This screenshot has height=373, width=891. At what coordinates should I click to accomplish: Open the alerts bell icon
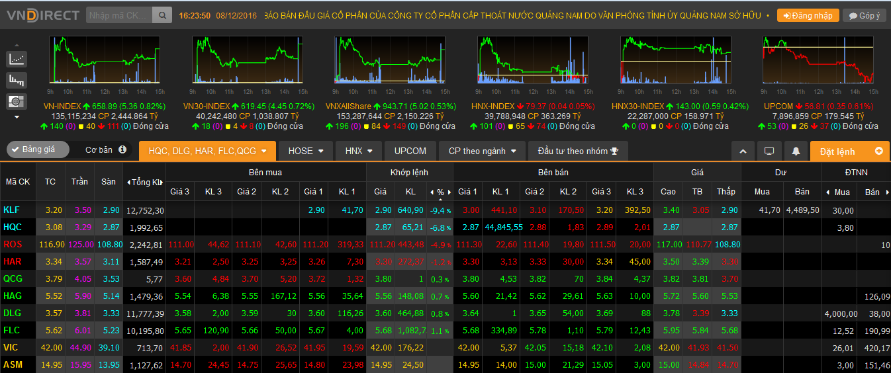pyautogui.click(x=796, y=151)
